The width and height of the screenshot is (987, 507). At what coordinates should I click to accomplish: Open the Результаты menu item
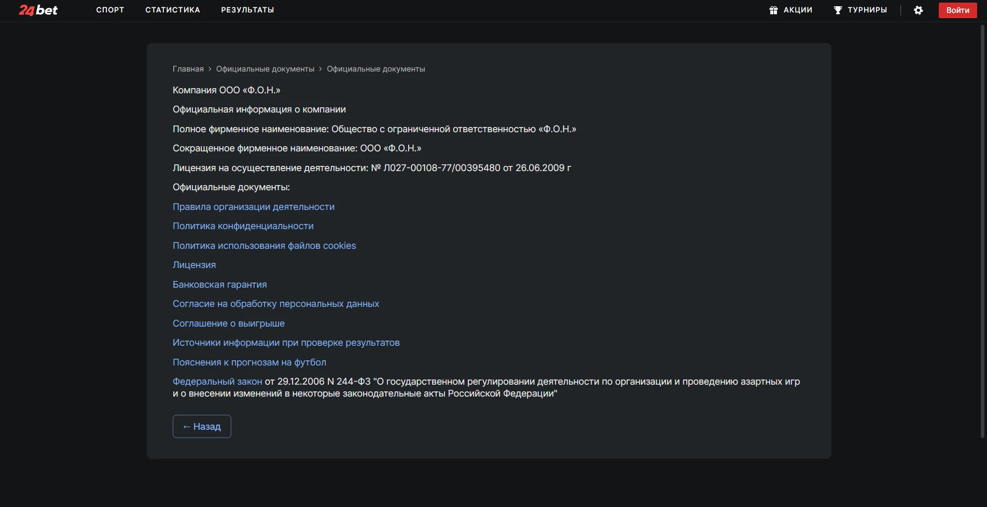pyautogui.click(x=247, y=10)
